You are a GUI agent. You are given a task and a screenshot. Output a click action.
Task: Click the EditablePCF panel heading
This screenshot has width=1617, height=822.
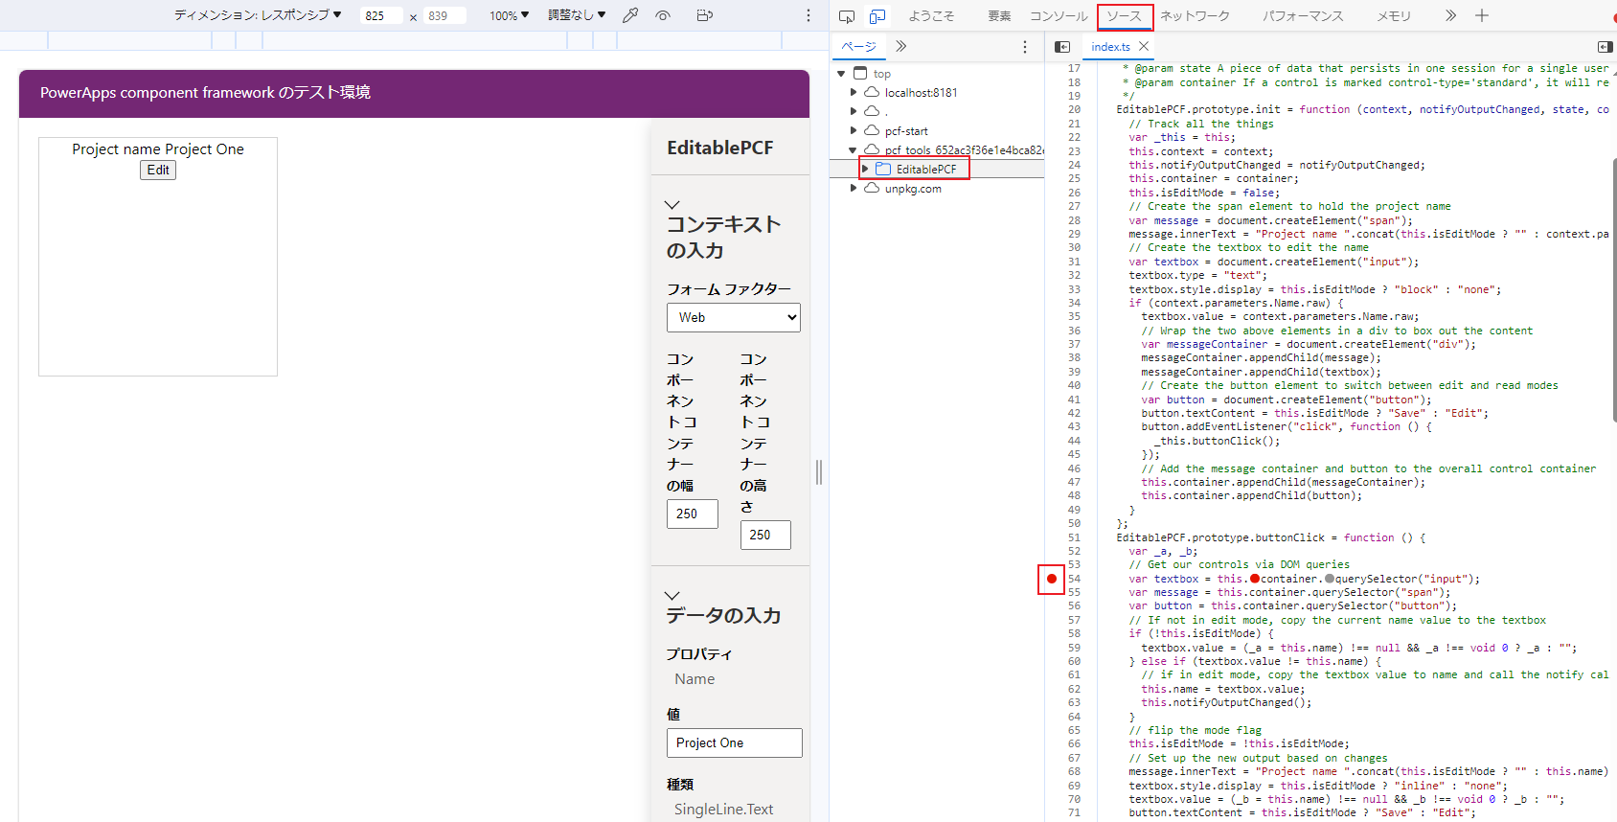pos(720,148)
